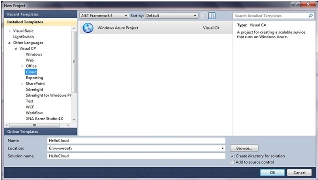Select the Web category
Image resolution: width=318 pixels, height=180 pixels.
coord(30,60)
